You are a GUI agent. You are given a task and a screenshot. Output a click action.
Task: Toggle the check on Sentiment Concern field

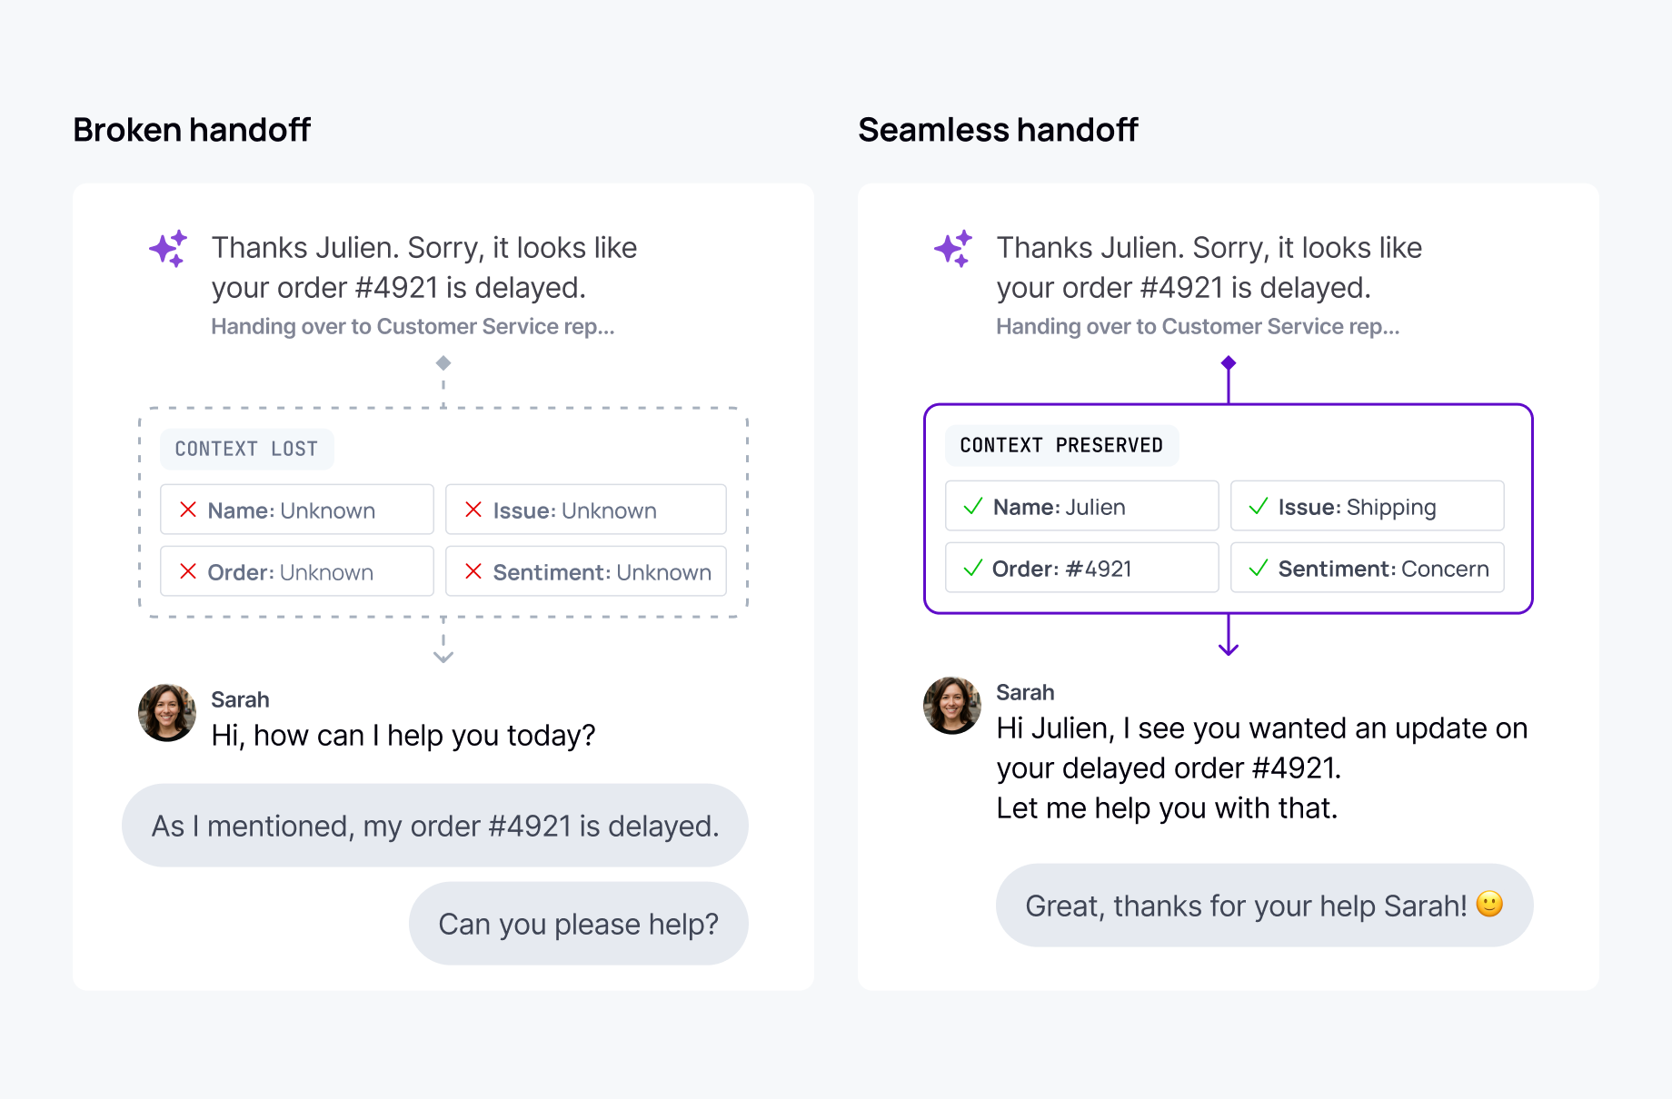1259,568
